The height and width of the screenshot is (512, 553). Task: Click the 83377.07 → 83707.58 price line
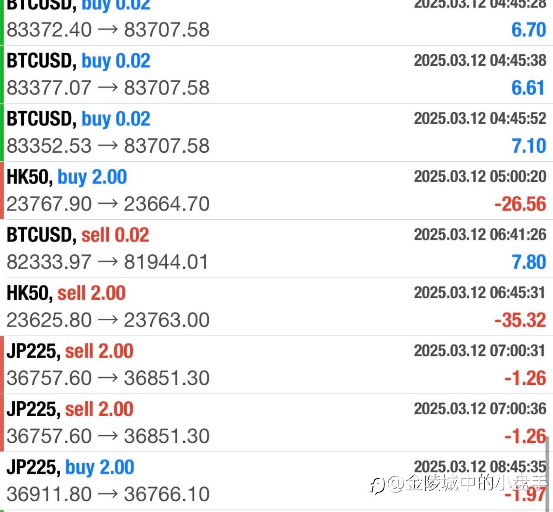pos(108,88)
